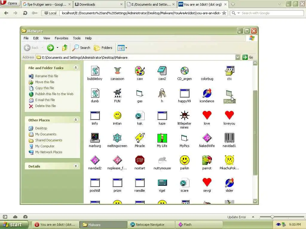The width and height of the screenshot is (306, 229).
Task: Select the parkin smiley icon
Action: point(184,160)
